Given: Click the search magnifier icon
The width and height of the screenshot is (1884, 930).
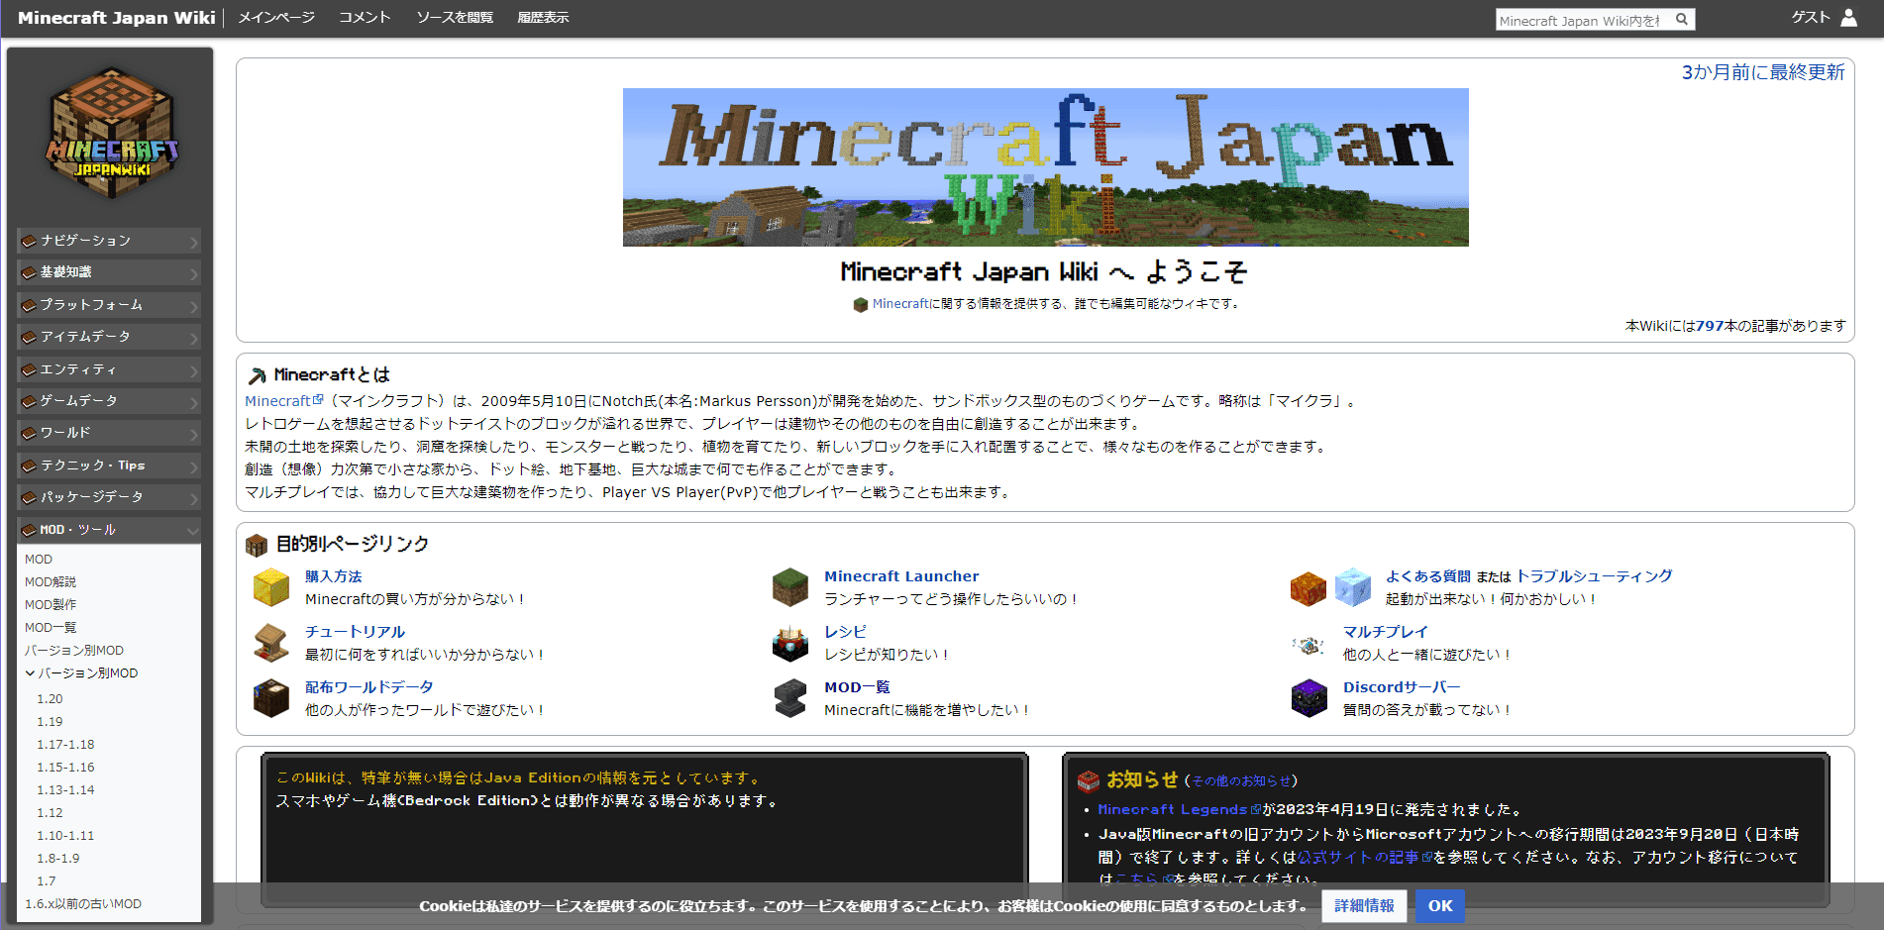Looking at the screenshot, I should (1681, 20).
